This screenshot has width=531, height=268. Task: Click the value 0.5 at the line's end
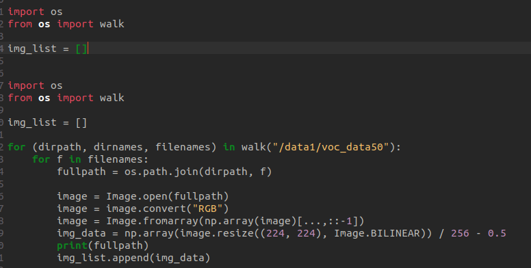497,233
